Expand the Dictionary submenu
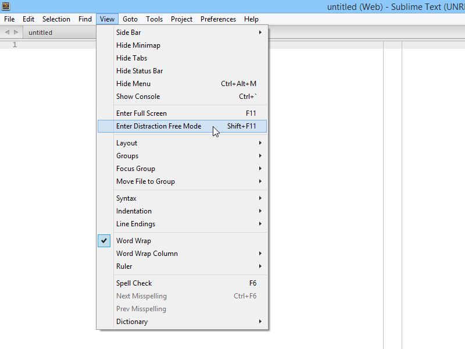 coord(182,322)
